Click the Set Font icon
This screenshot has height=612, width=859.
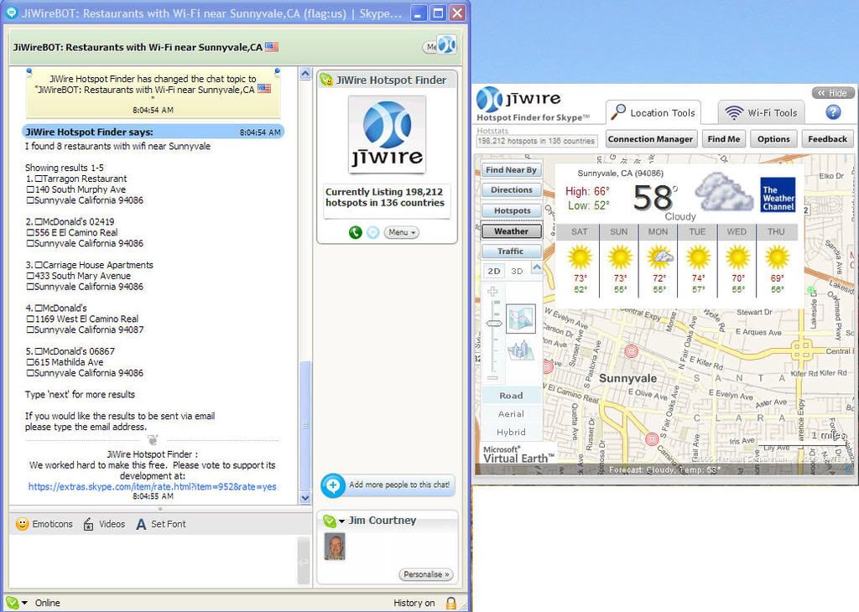[x=141, y=525]
